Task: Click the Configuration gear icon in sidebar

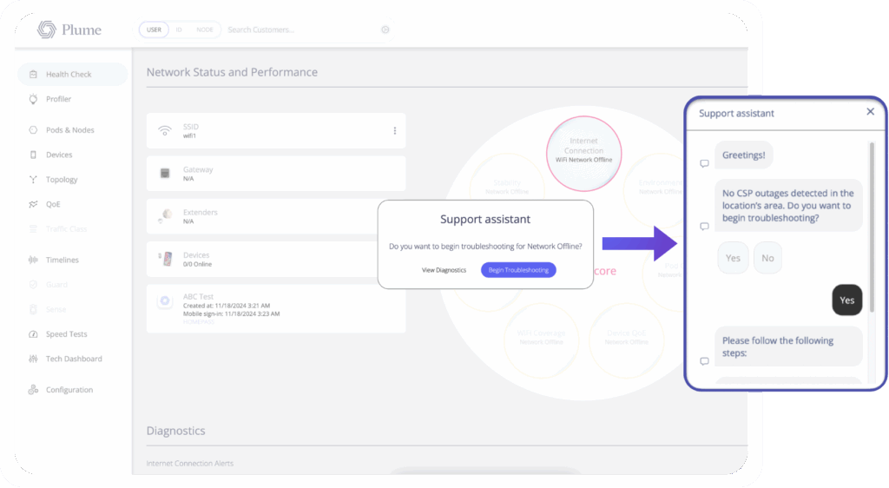Action: point(33,390)
